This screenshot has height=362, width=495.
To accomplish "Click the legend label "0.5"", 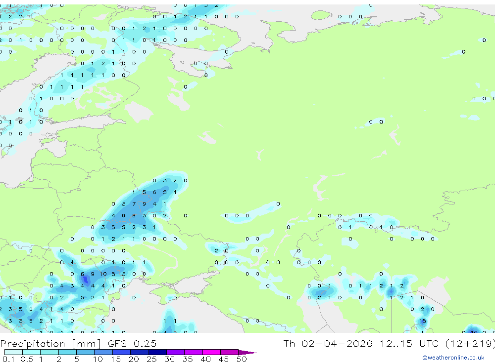I will pos(27,359).
